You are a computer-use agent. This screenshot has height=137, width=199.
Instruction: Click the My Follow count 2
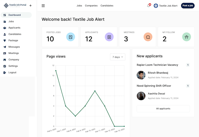tap(164, 39)
